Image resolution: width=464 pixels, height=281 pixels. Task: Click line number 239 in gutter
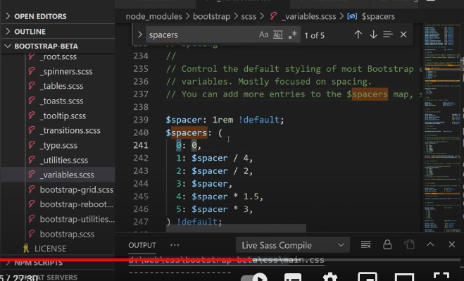point(141,120)
